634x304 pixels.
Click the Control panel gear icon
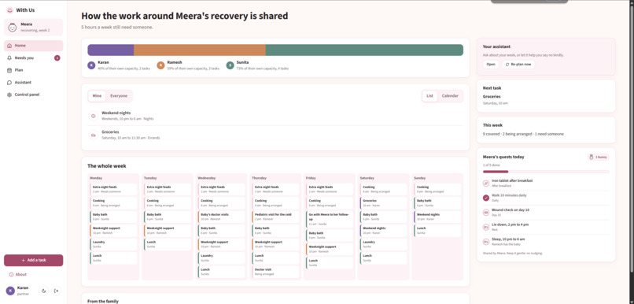click(x=9, y=95)
